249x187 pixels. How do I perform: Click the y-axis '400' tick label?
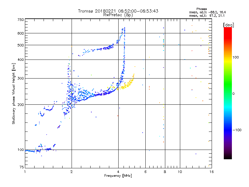tap(21, 60)
